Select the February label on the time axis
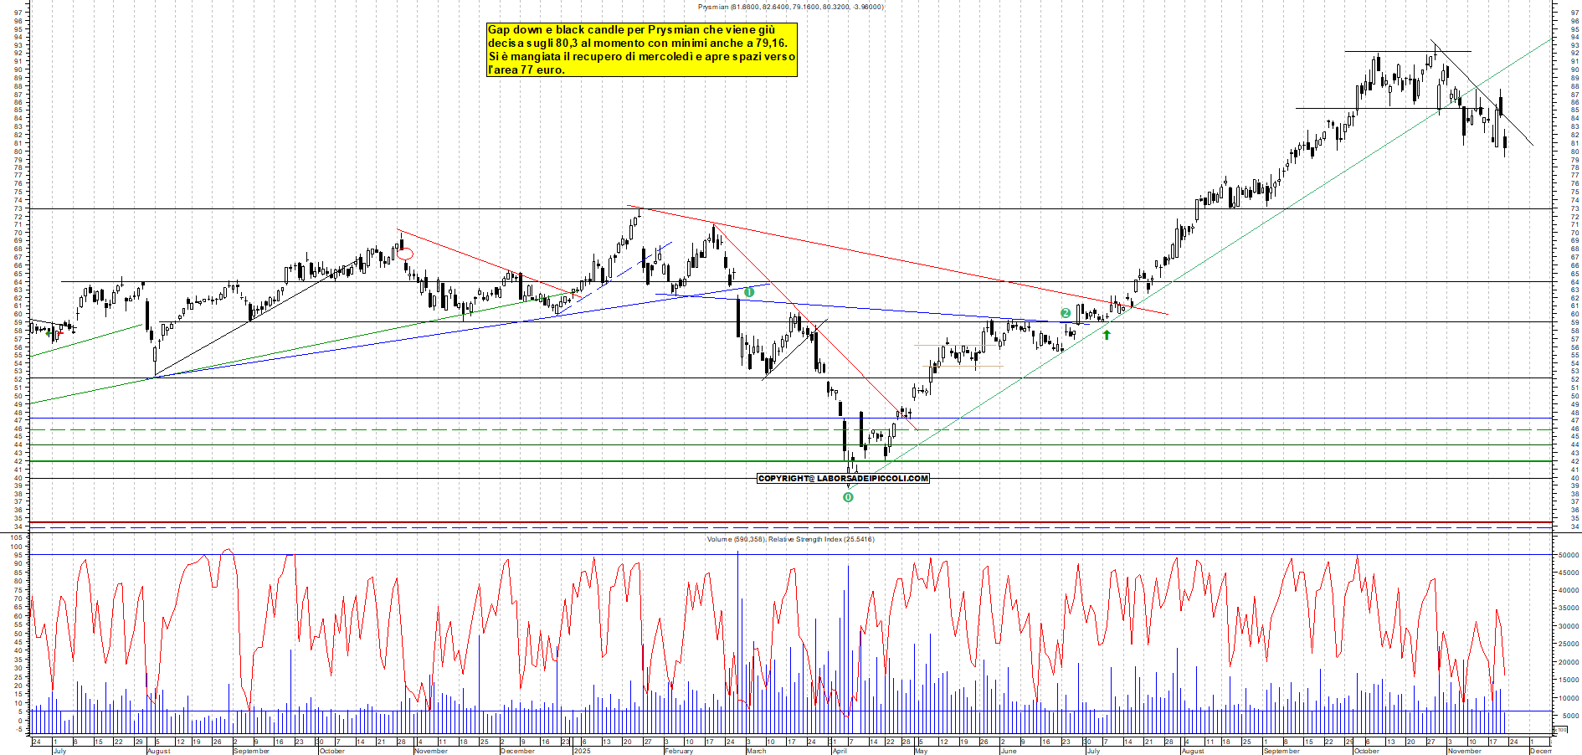Image resolution: width=1582 pixels, height=755 pixels. coord(677,751)
